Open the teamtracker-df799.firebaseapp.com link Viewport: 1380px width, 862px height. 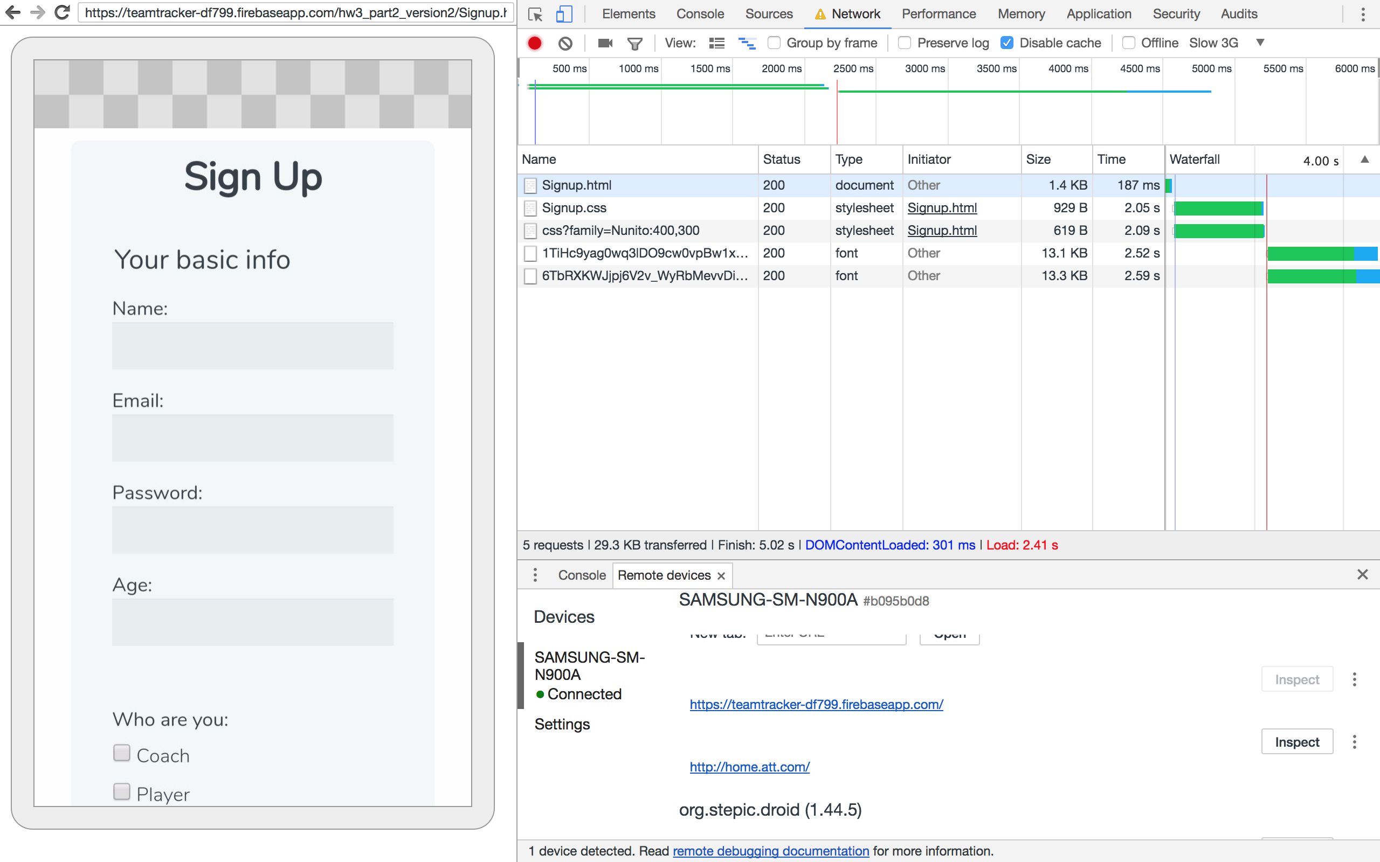(816, 705)
